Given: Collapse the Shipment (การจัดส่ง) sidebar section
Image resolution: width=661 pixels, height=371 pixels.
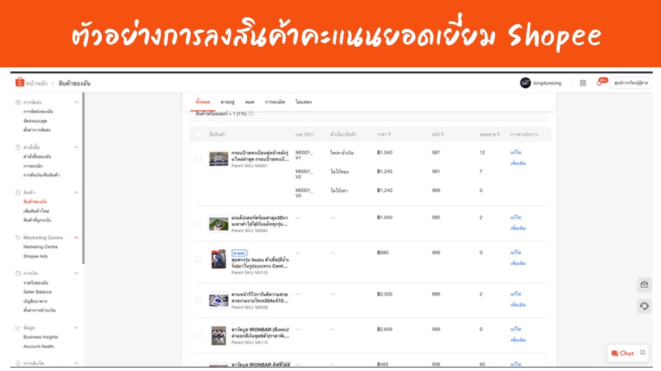Looking at the screenshot, I should [x=76, y=102].
